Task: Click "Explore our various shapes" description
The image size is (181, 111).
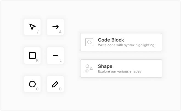Action: point(119,71)
